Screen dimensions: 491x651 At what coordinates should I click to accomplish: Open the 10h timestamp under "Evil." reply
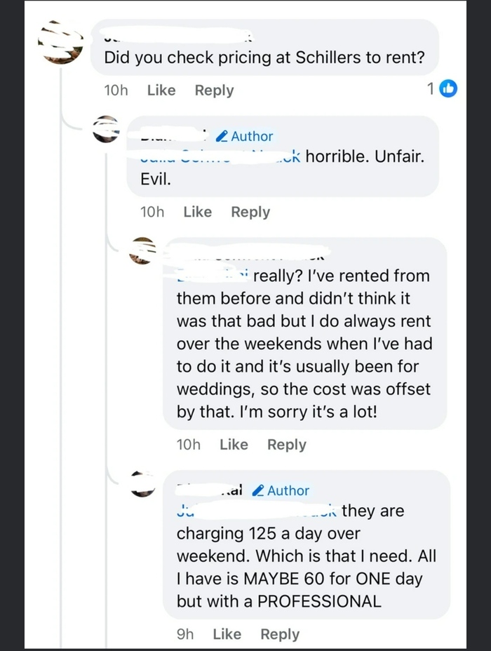pyautogui.click(x=152, y=212)
